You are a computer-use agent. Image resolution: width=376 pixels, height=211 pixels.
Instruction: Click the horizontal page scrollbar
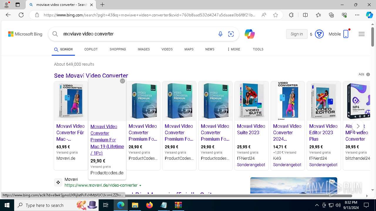pyautogui.click(x=179, y=196)
